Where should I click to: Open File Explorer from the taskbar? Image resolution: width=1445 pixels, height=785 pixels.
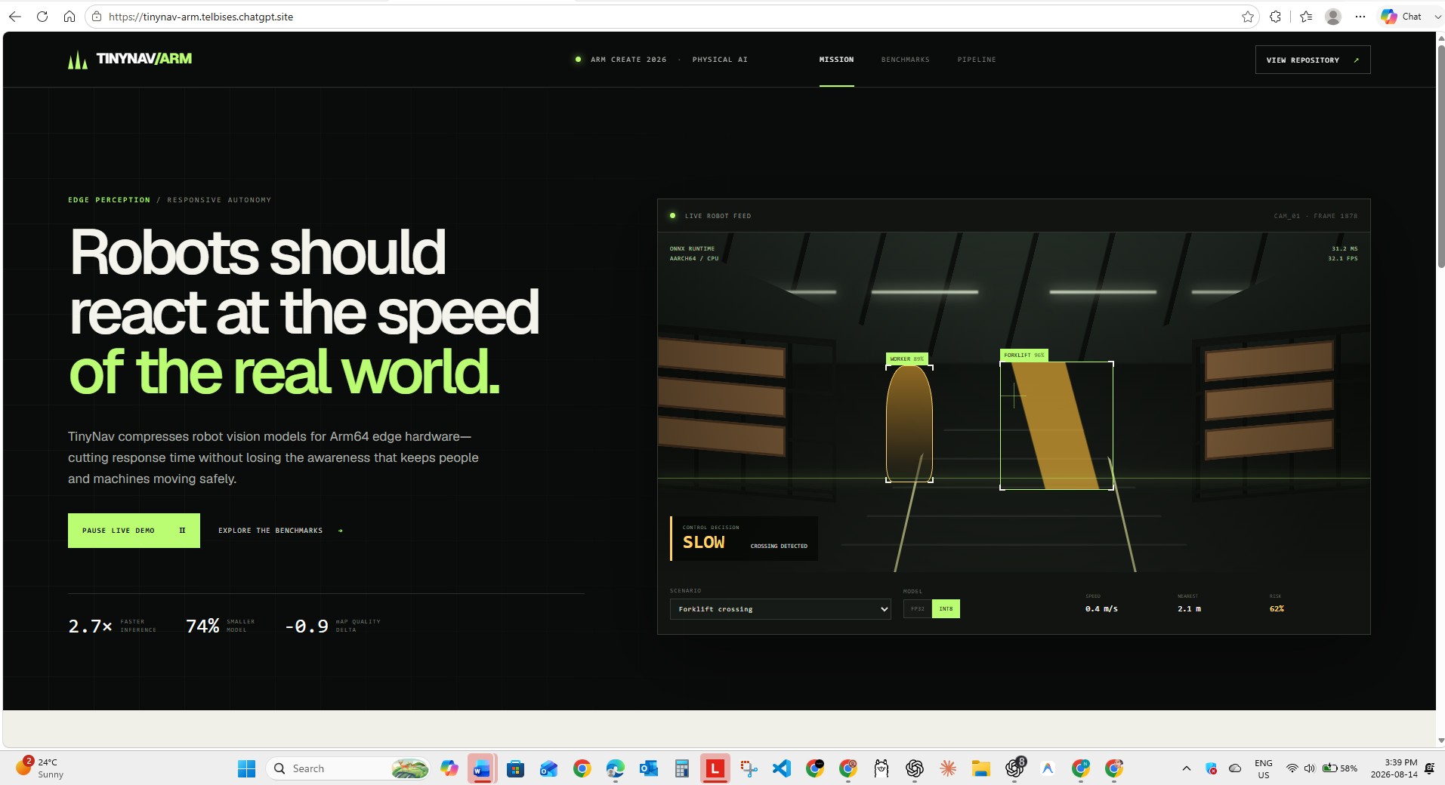click(x=980, y=768)
